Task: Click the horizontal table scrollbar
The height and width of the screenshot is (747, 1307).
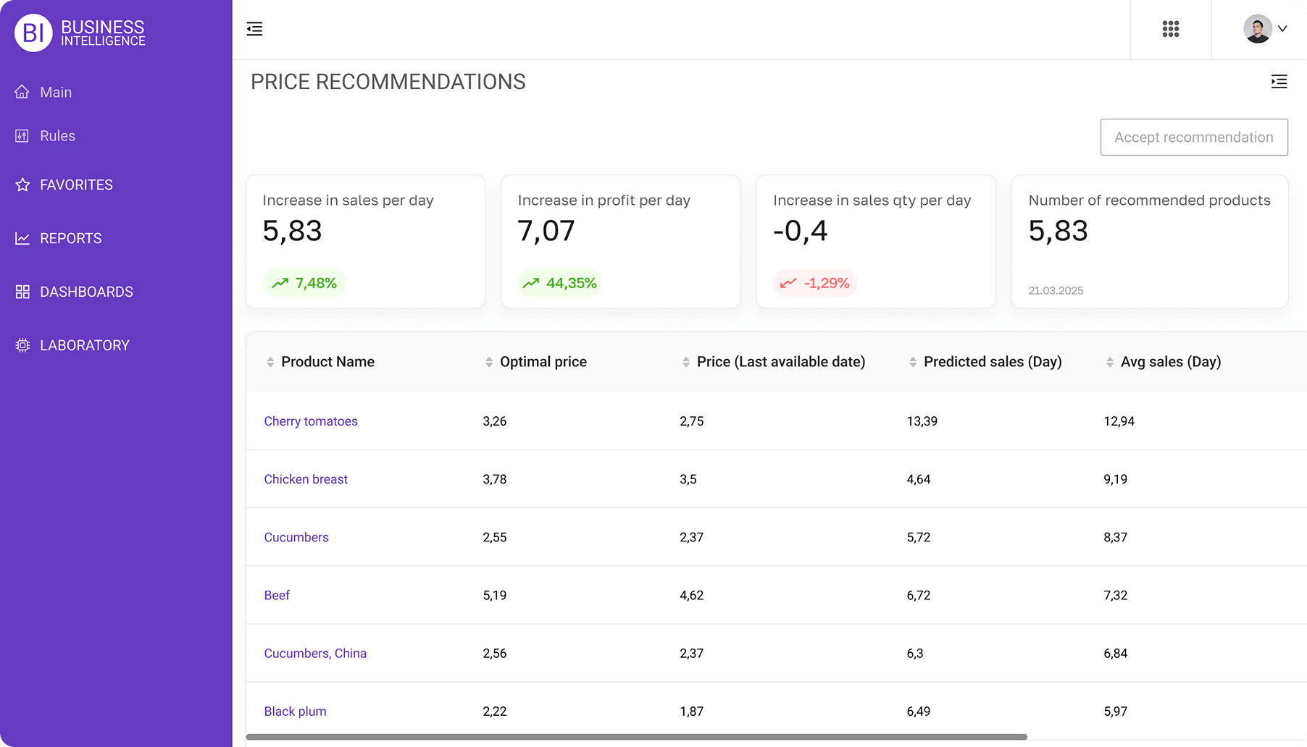Action: (636, 737)
